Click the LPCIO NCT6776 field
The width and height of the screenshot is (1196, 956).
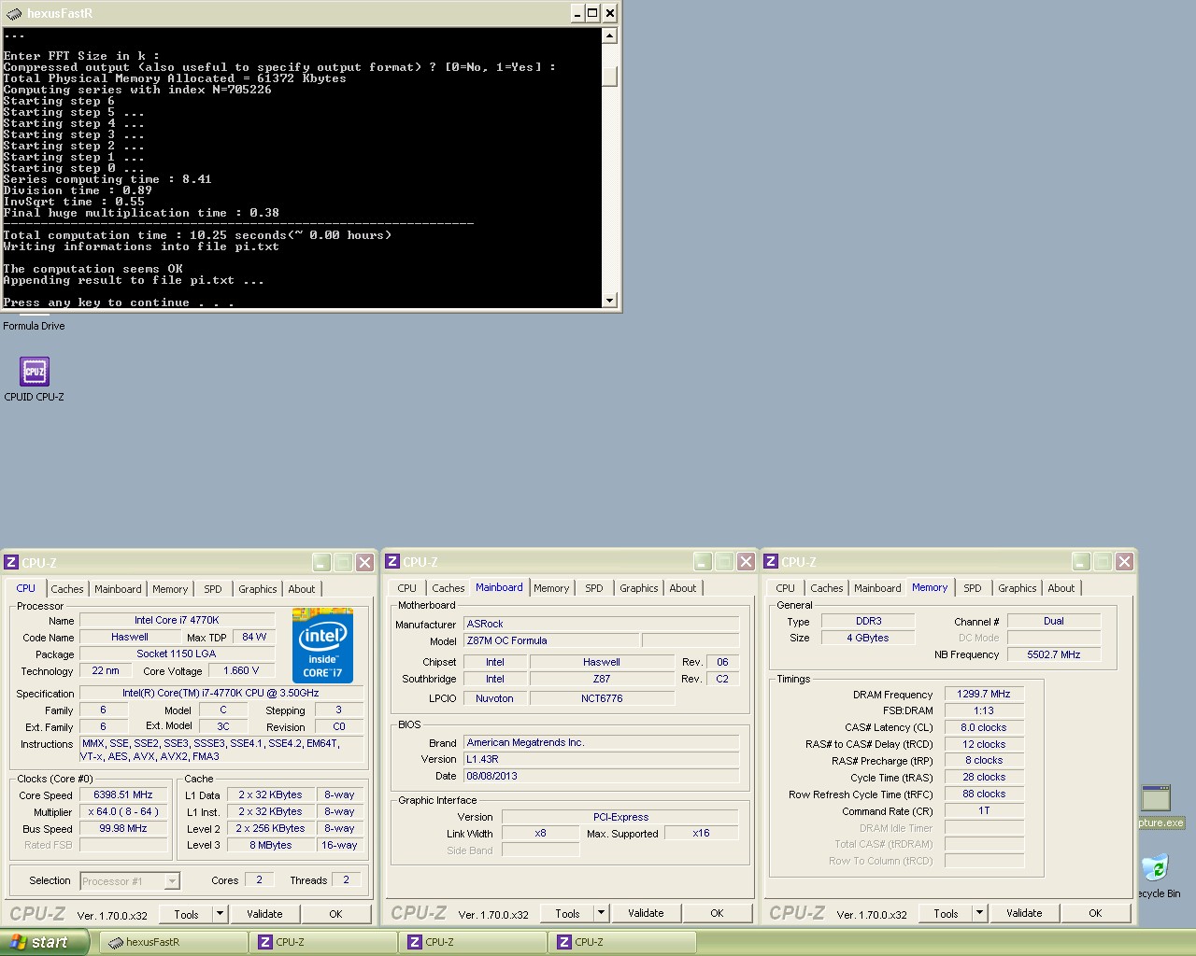(602, 698)
